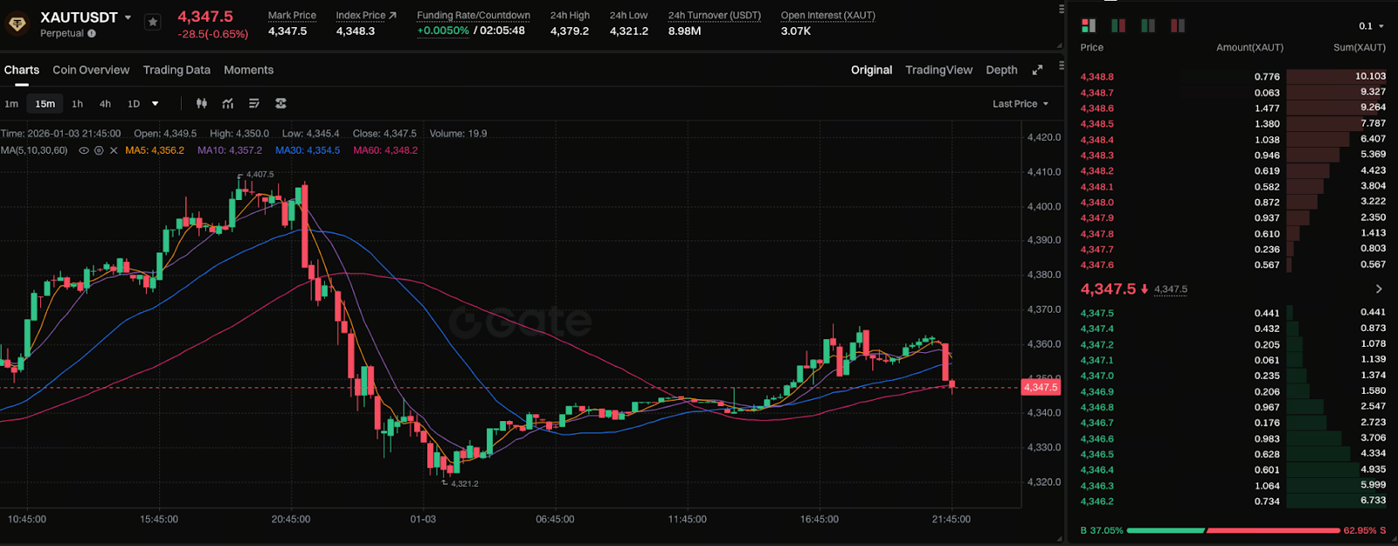Select the Depth chart mode

pyautogui.click(x=1001, y=70)
